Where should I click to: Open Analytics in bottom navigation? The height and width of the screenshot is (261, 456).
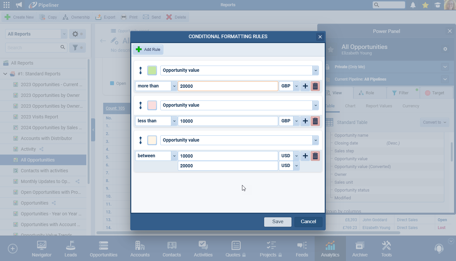330,249
